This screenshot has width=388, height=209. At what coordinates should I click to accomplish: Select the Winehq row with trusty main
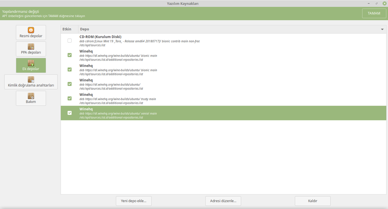pyautogui.click(x=223, y=98)
